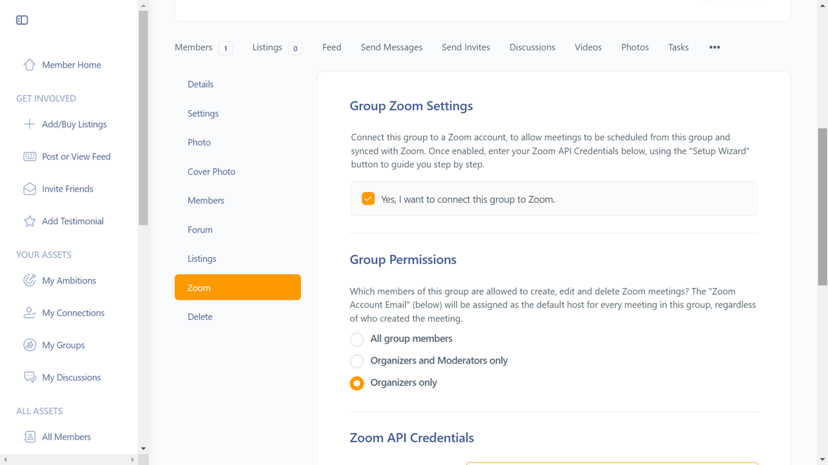
Task: Select 'Organizers only' radio option
Action: 356,383
